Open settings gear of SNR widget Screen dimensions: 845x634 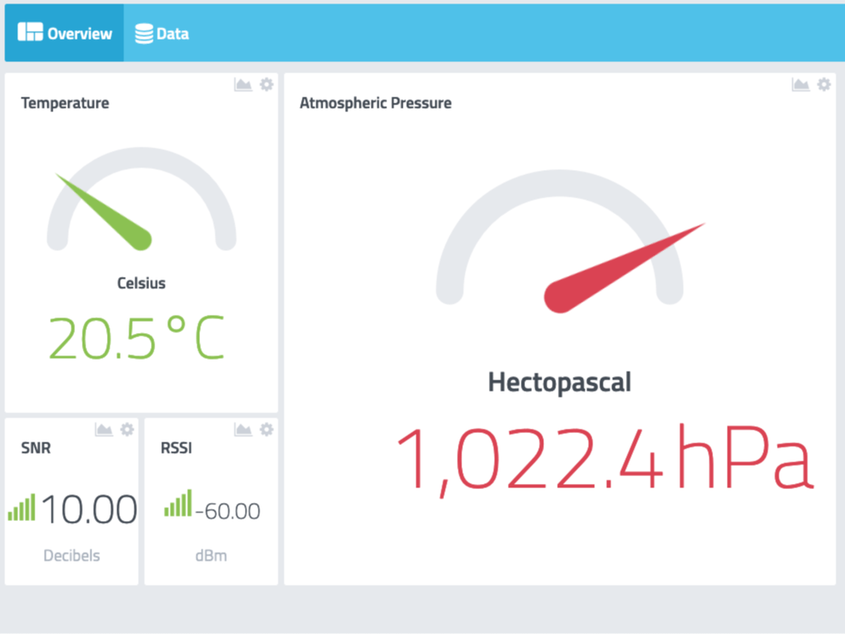click(128, 430)
